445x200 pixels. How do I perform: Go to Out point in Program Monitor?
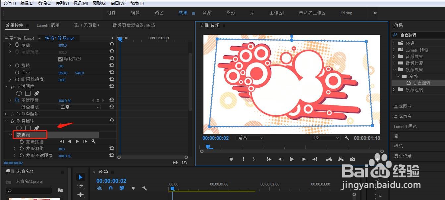coord(315,159)
